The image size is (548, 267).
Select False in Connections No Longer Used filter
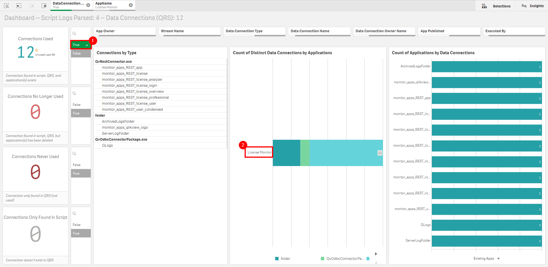tap(80, 105)
